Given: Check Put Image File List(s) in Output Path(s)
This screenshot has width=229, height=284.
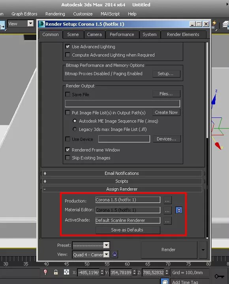Looking at the screenshot, I should pyautogui.click(x=68, y=112).
